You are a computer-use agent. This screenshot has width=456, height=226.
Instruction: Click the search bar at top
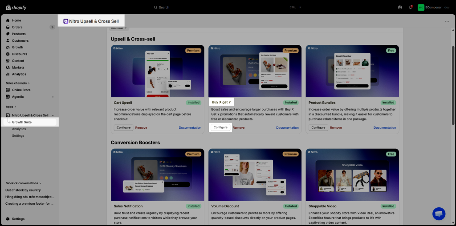point(228,7)
